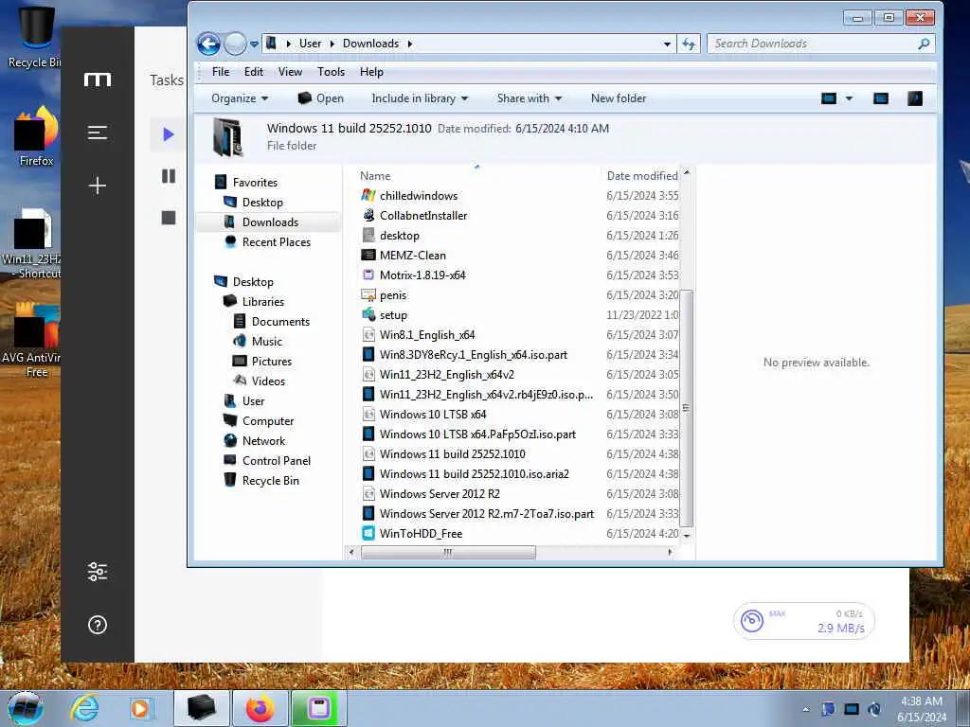Select Recycle Bin in navigation pane
This screenshot has width=970, height=727.
[x=270, y=480]
